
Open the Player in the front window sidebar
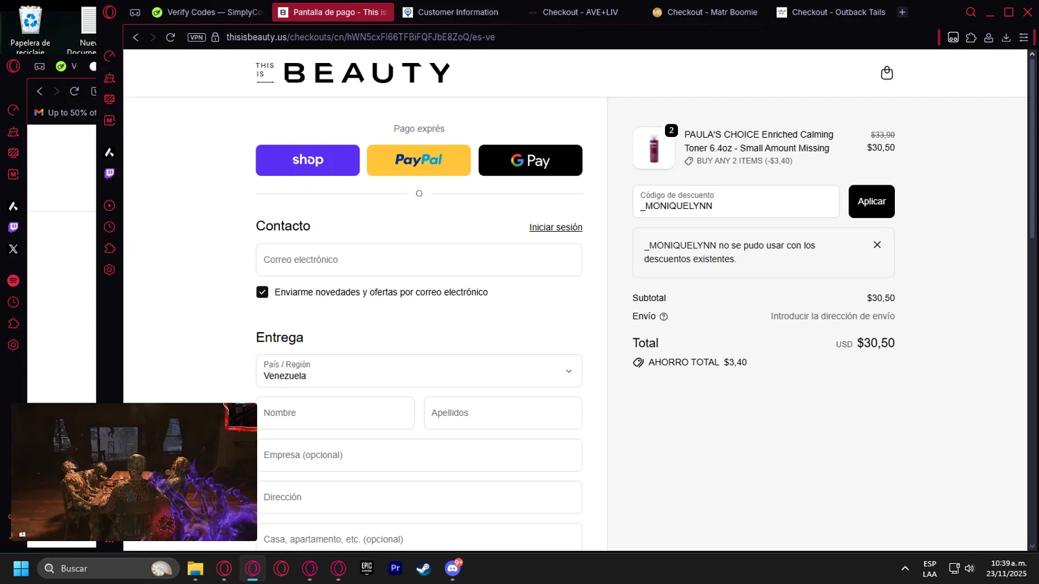coord(109,206)
